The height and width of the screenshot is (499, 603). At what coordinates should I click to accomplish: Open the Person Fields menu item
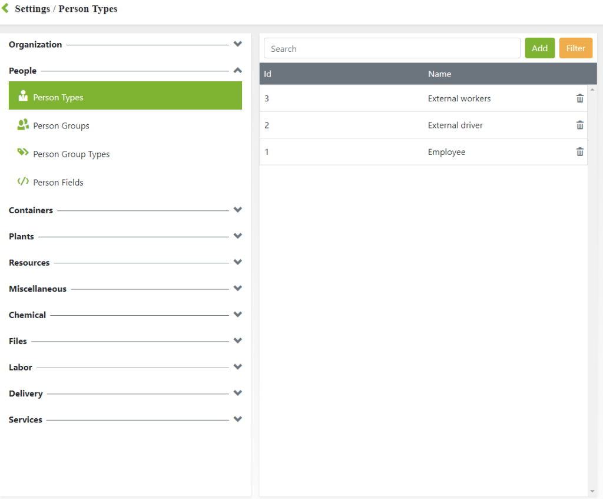coord(58,183)
